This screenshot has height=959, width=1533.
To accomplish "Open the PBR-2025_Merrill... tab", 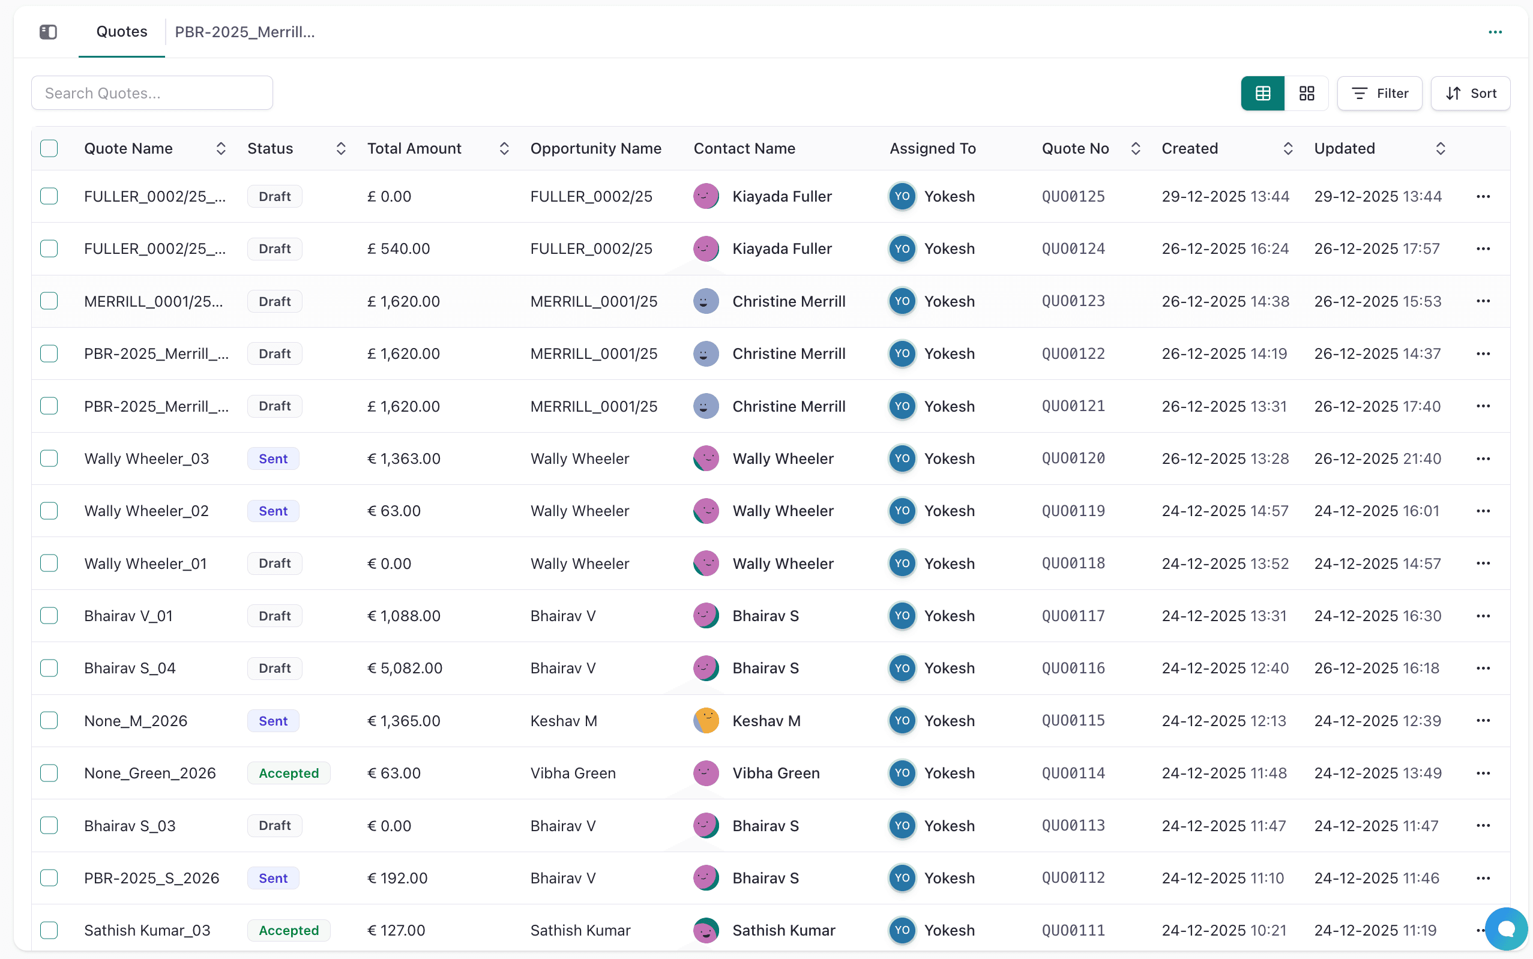I will pyautogui.click(x=245, y=32).
